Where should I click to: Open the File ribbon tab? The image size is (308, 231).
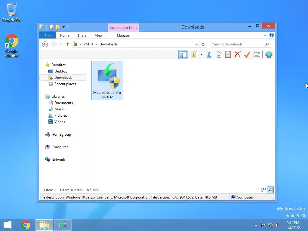pyautogui.click(x=48, y=35)
